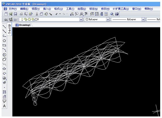Select the Revision Cloud tool

(4, 59)
